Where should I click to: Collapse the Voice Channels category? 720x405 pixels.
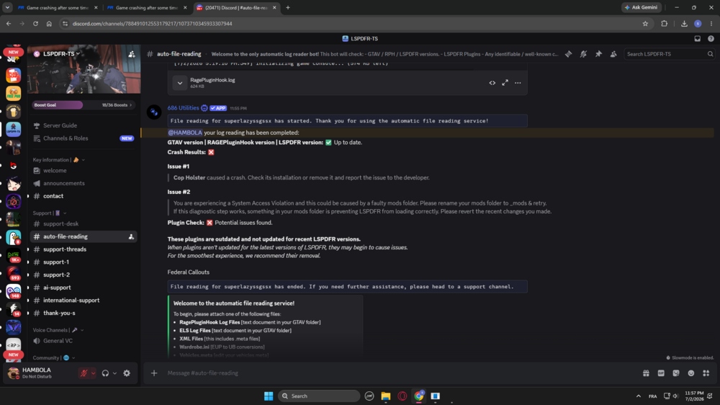[58, 330]
